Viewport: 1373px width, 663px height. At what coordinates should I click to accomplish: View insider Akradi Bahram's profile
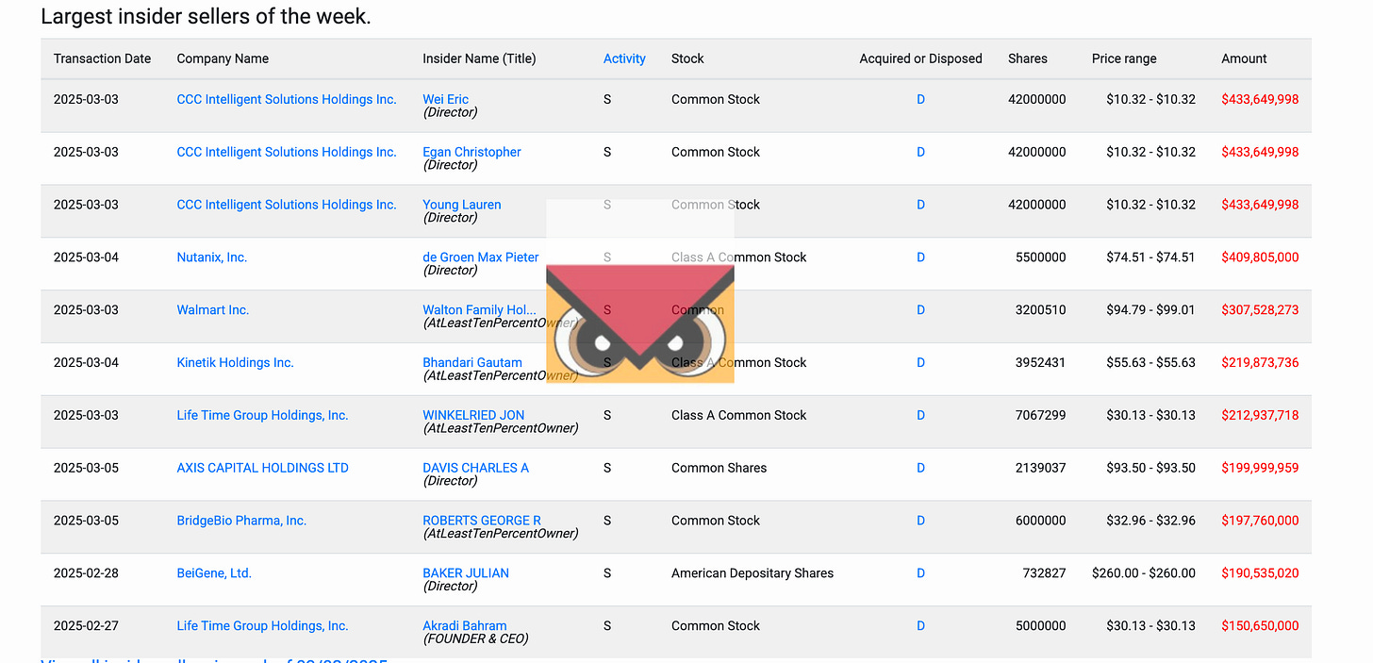[465, 626]
